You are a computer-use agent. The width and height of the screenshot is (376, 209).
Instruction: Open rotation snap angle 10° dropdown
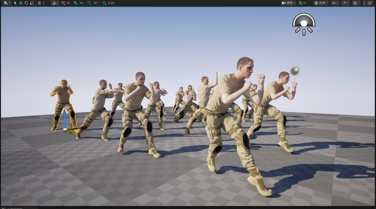(96, 3)
